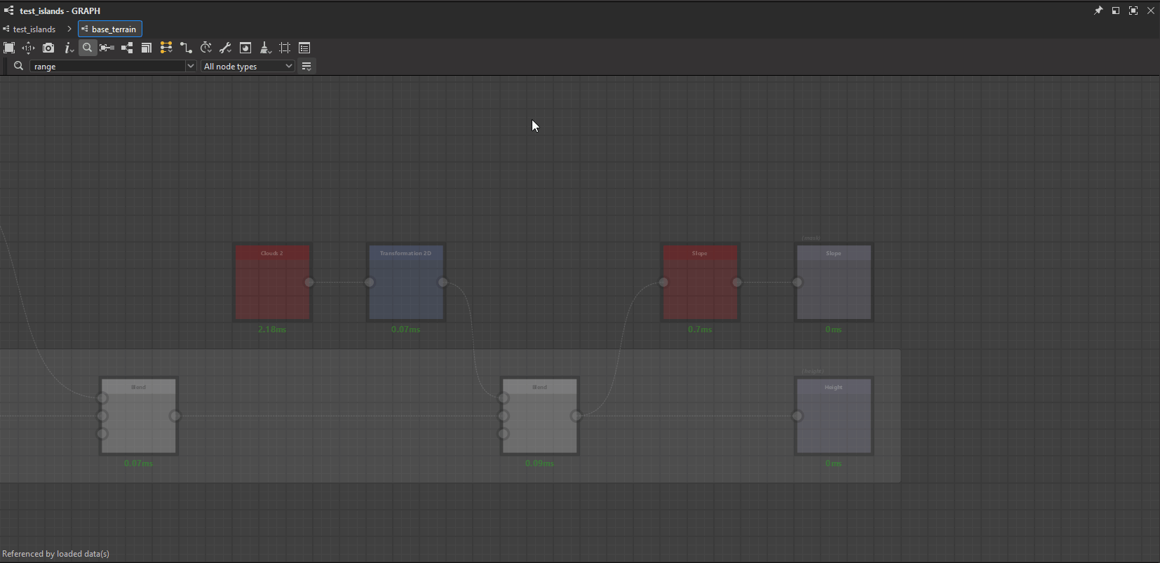Click the Height node input connector
Viewport: 1160px width, 563px height.
click(x=797, y=416)
